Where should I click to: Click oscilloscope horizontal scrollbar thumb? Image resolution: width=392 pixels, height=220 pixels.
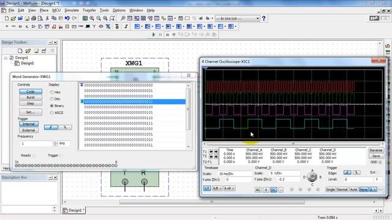[x=293, y=144]
